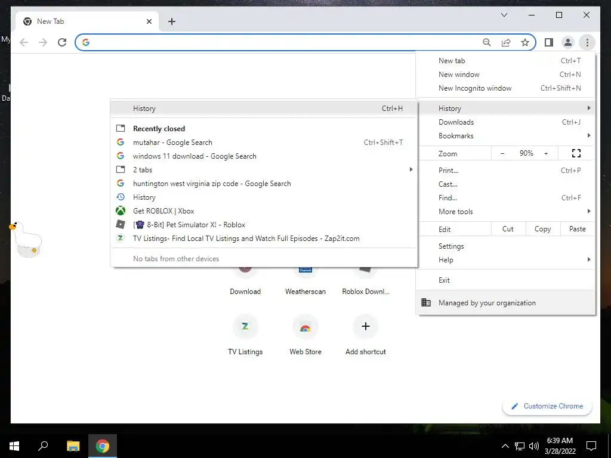The image size is (611, 458).
Task: Select New tab in the Chrome menu
Action: pyautogui.click(x=505, y=60)
